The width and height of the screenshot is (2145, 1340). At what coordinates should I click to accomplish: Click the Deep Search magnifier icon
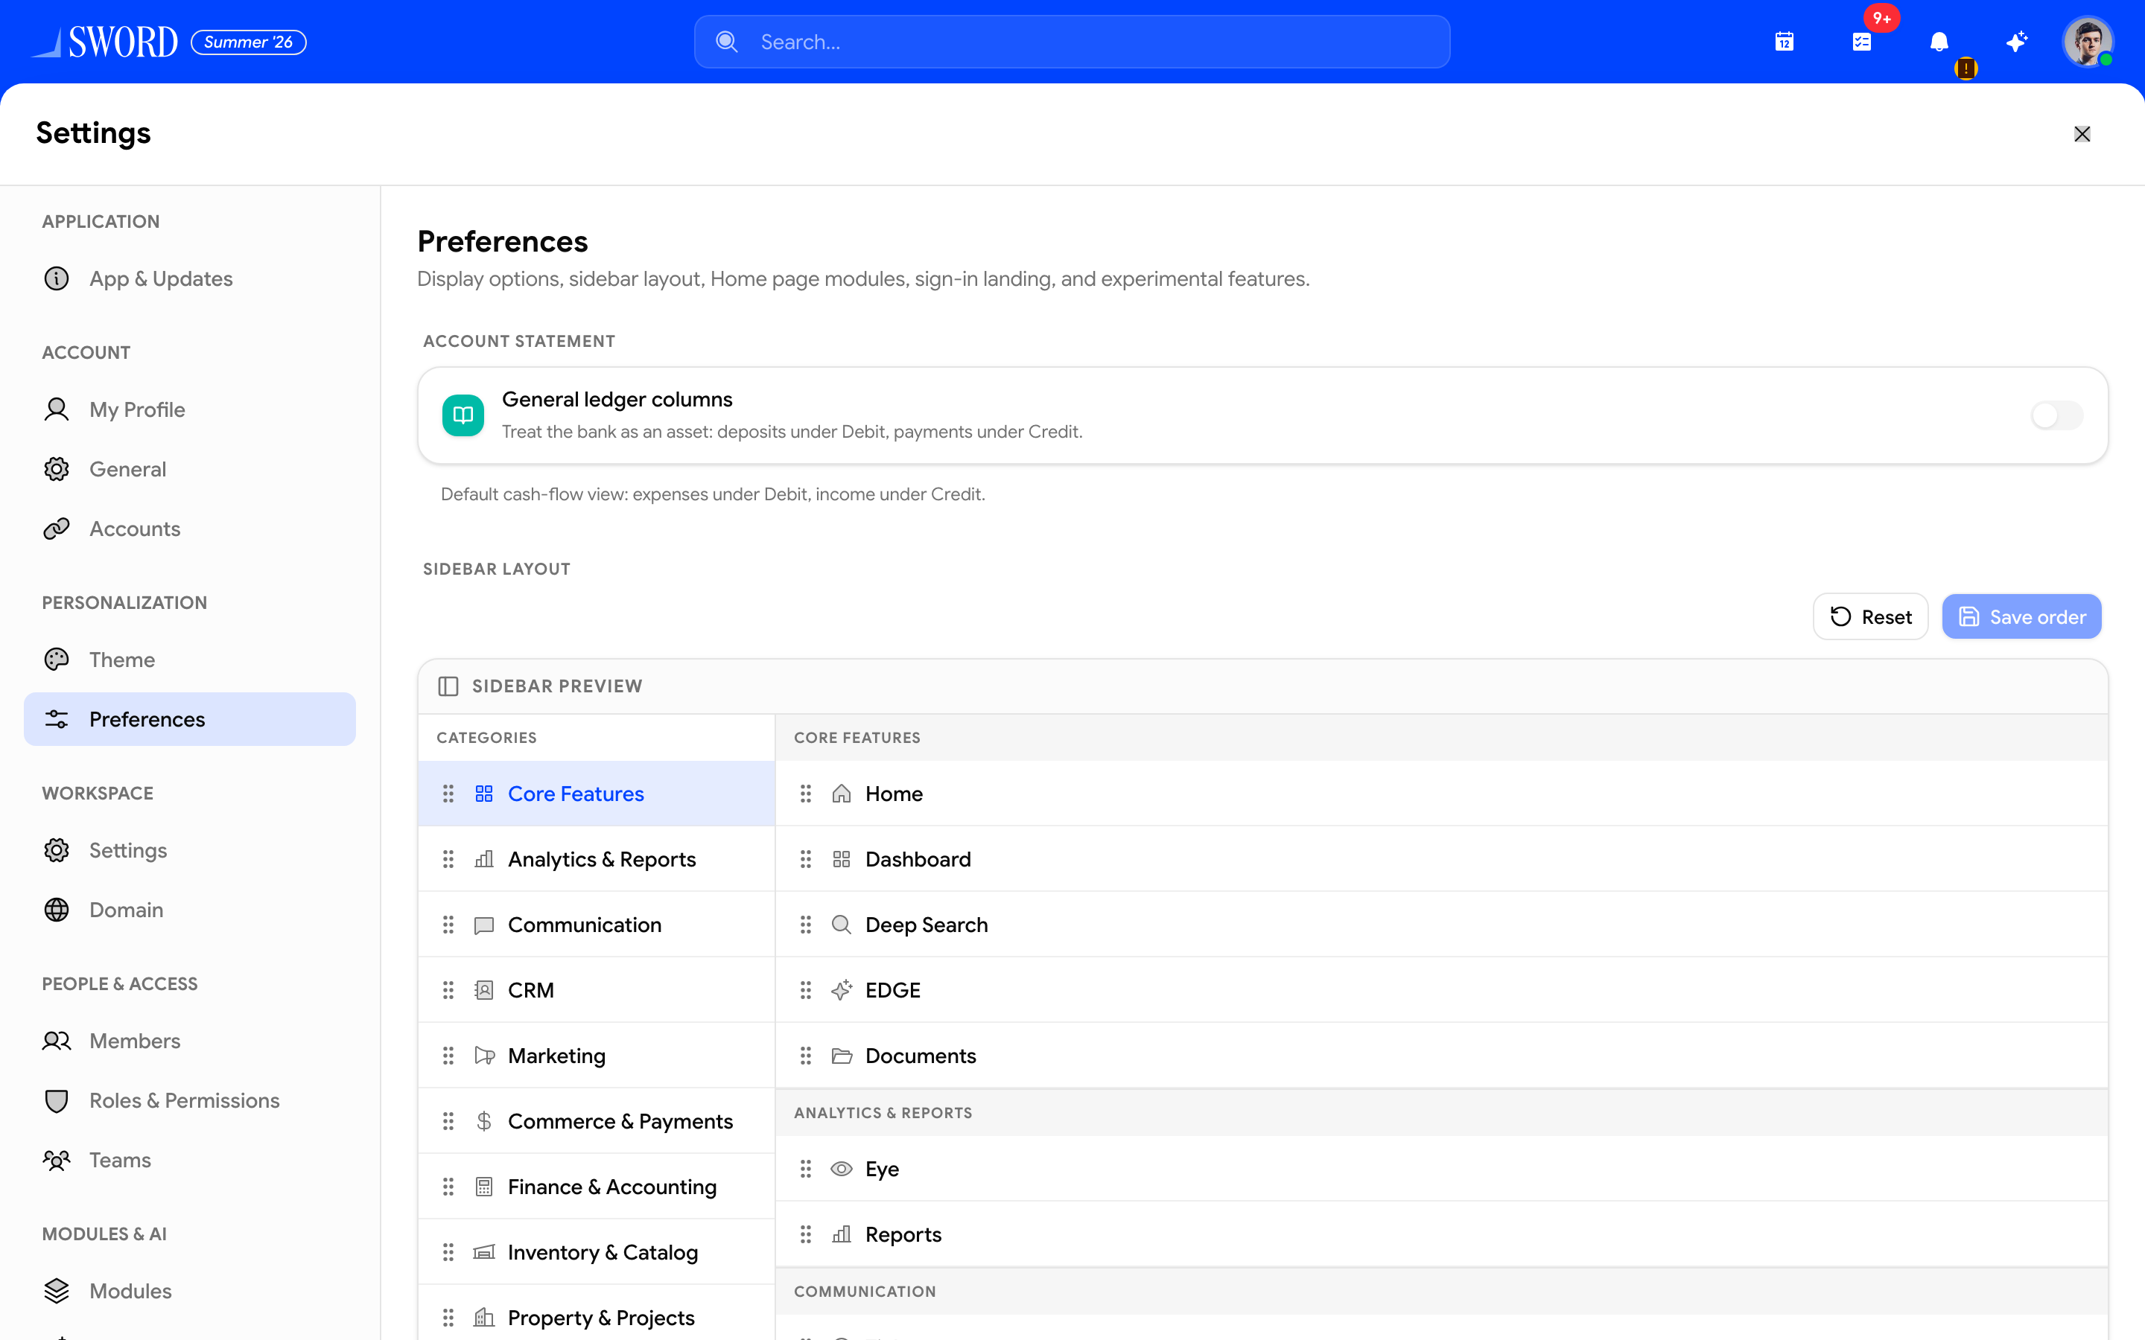pos(841,925)
